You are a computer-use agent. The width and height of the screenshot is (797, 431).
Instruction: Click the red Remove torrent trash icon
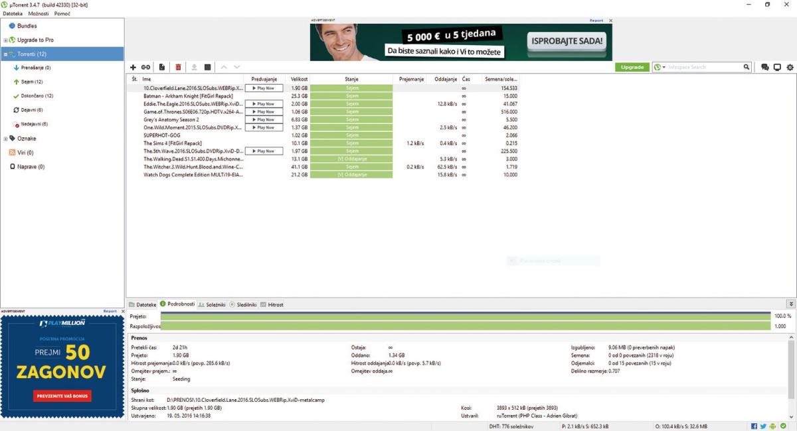[x=178, y=67]
